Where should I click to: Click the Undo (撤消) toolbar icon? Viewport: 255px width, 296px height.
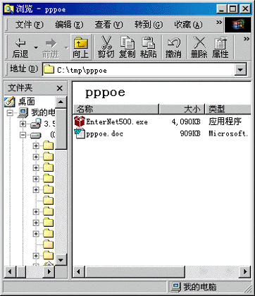[173, 47]
